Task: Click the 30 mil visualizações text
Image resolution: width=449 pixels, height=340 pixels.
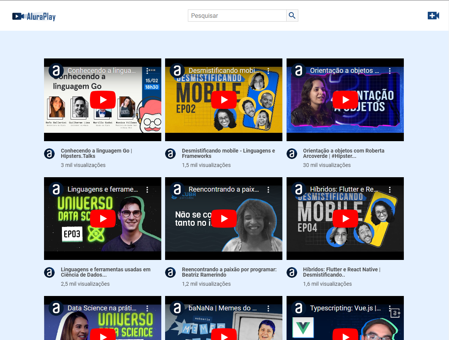Action: [327, 165]
